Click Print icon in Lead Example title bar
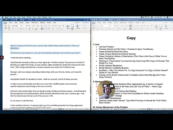Screen dimensions: 173x130 tap(31, 20)
